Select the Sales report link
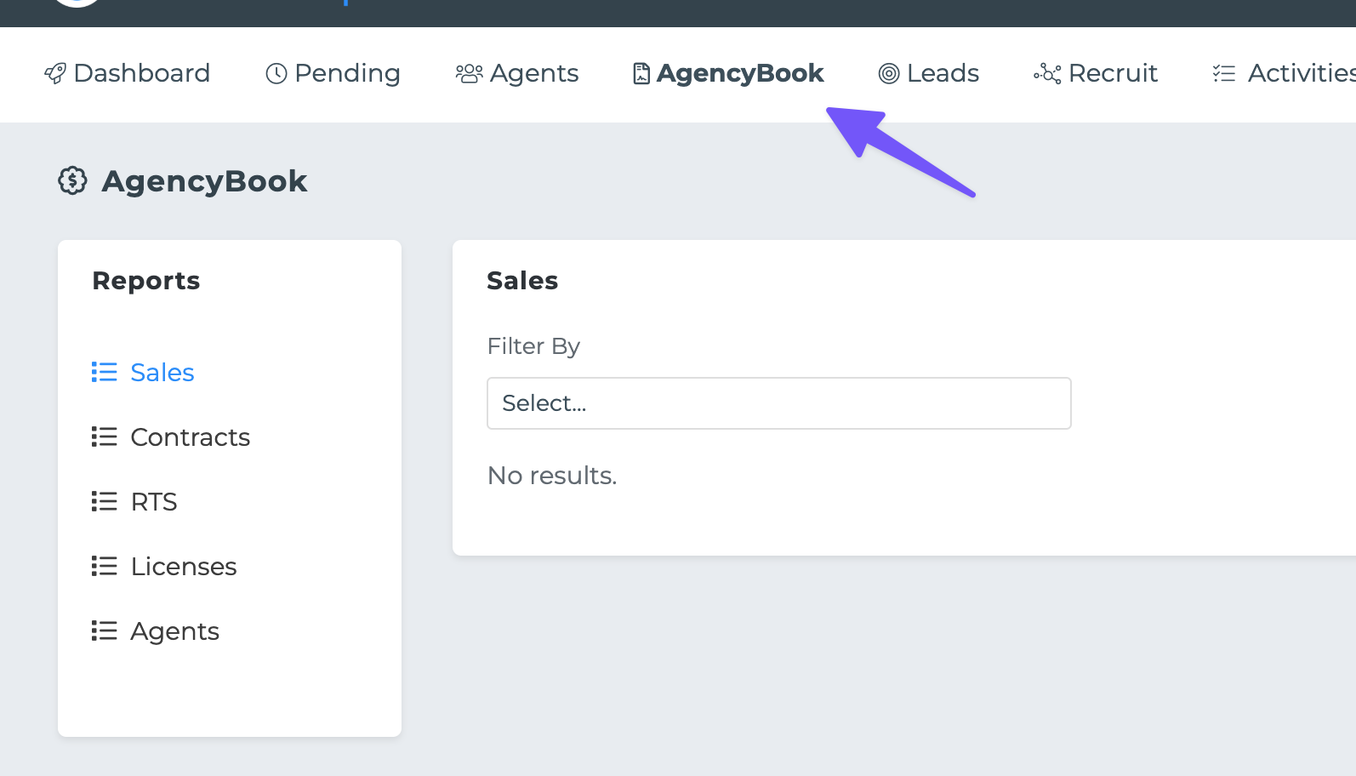 [x=162, y=373]
